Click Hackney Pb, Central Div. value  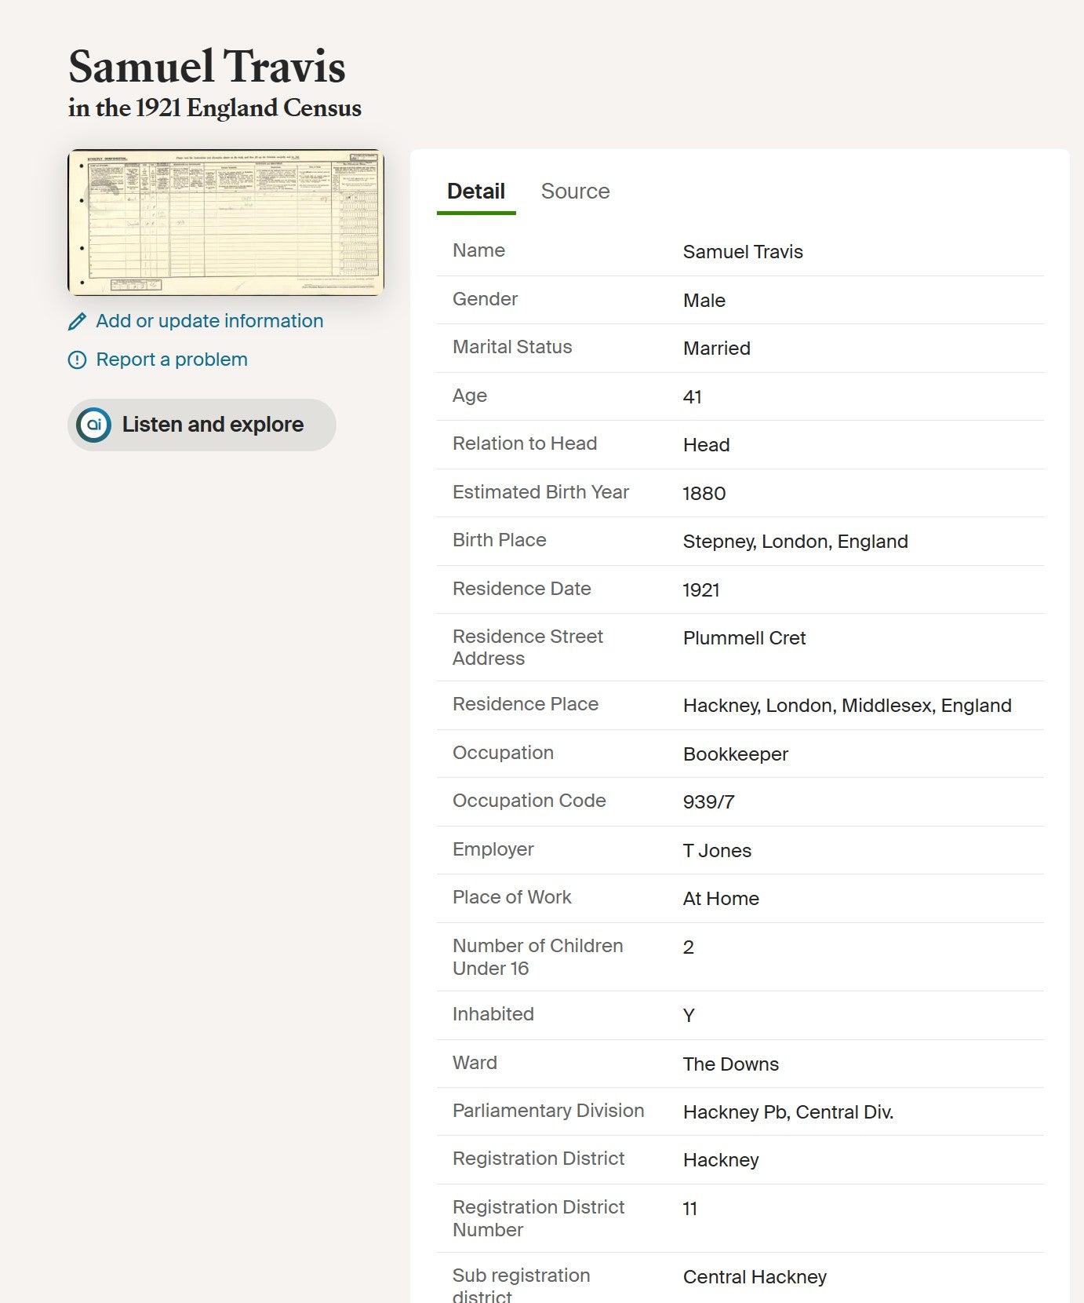788,1112
